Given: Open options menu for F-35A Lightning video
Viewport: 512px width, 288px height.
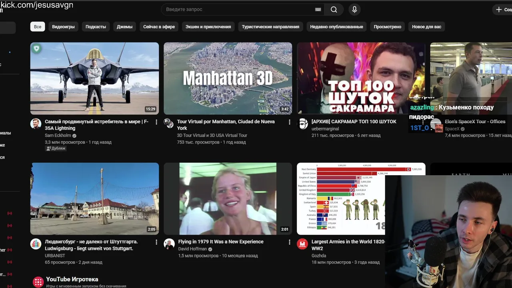Looking at the screenshot, I should point(156,122).
